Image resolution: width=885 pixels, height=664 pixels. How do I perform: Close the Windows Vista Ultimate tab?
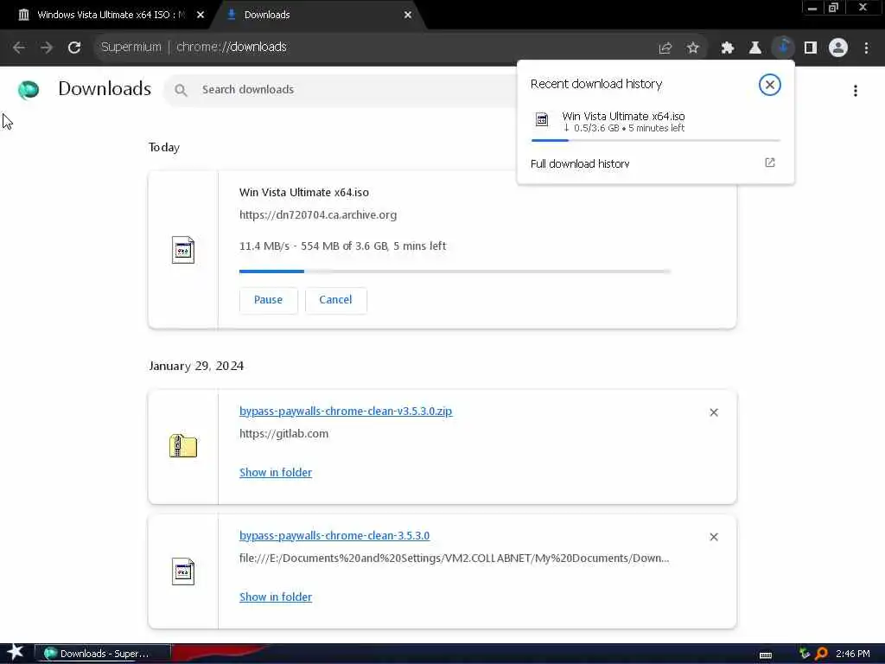click(x=201, y=16)
